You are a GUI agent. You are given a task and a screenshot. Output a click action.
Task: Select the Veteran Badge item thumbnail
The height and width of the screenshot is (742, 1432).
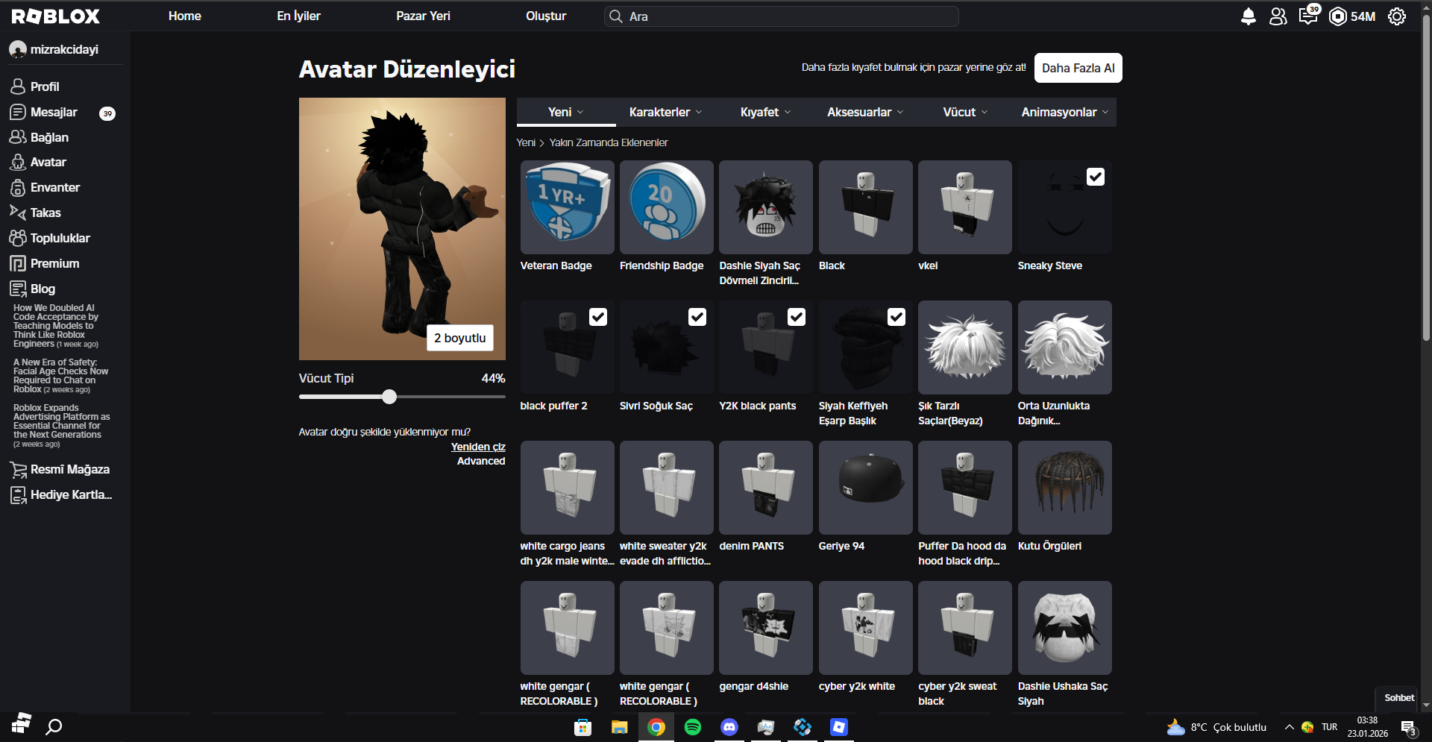pyautogui.click(x=567, y=207)
